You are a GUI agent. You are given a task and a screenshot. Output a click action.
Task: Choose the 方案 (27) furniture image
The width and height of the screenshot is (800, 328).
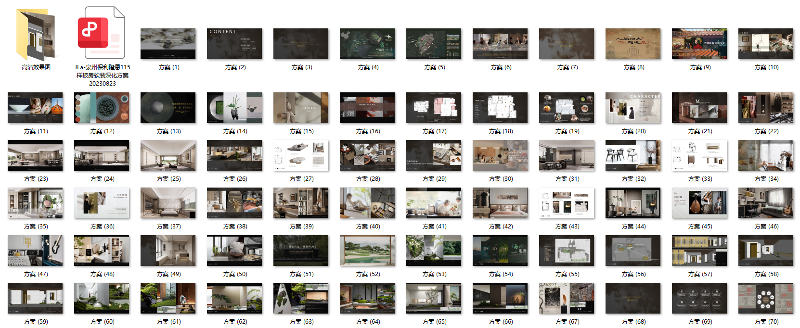[301, 155]
